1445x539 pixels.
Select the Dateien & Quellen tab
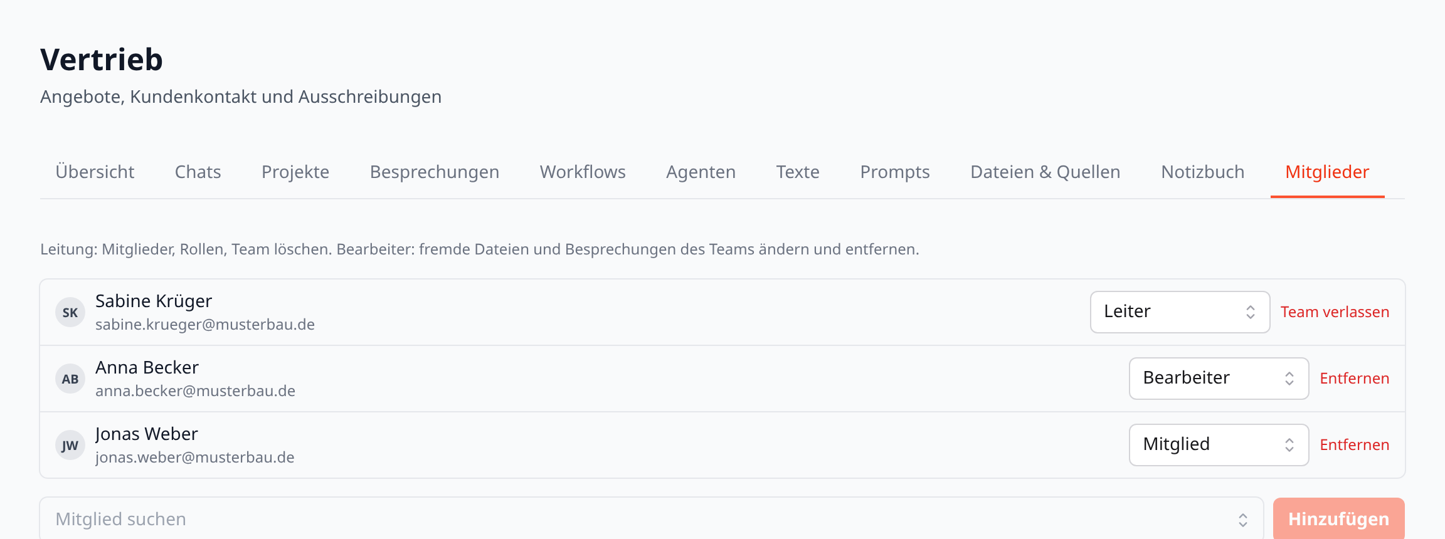[x=1045, y=172]
